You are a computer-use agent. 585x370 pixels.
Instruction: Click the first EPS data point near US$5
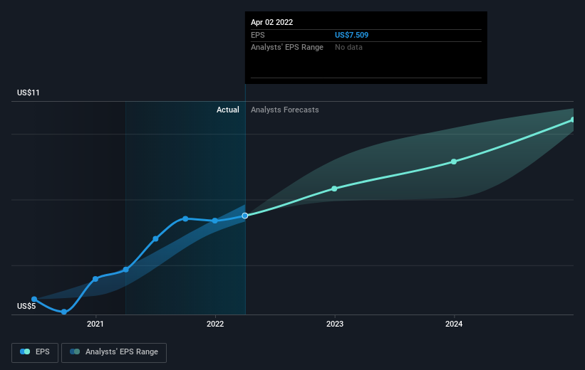(34, 300)
